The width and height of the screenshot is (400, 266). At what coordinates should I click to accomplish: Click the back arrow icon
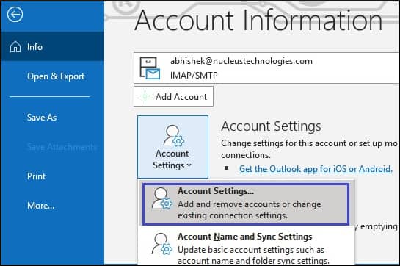[15, 14]
